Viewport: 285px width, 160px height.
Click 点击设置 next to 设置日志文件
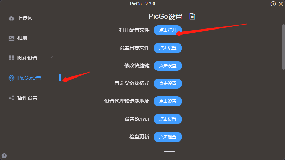coord(168,48)
